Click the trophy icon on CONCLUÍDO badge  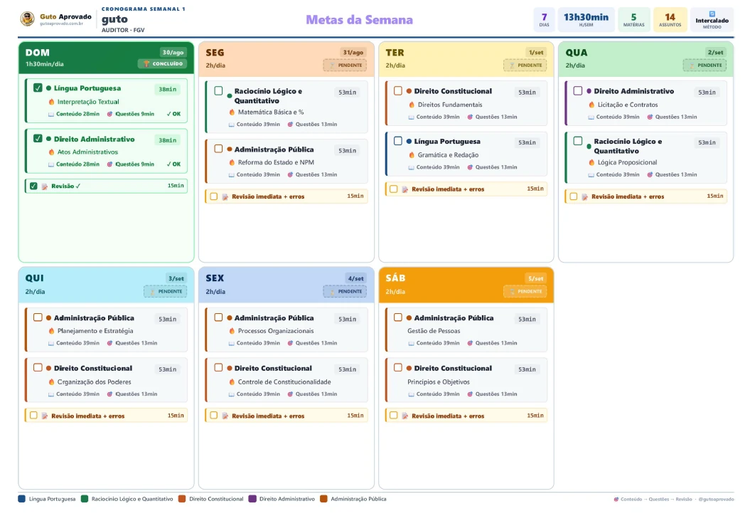click(146, 63)
